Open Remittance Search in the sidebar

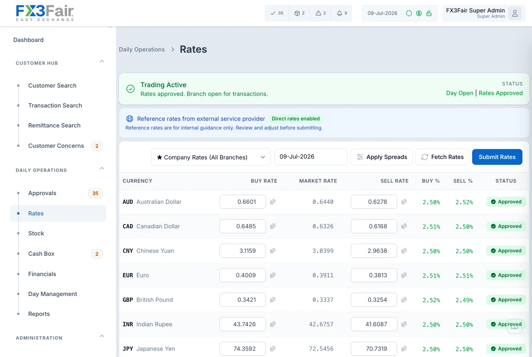54,125
